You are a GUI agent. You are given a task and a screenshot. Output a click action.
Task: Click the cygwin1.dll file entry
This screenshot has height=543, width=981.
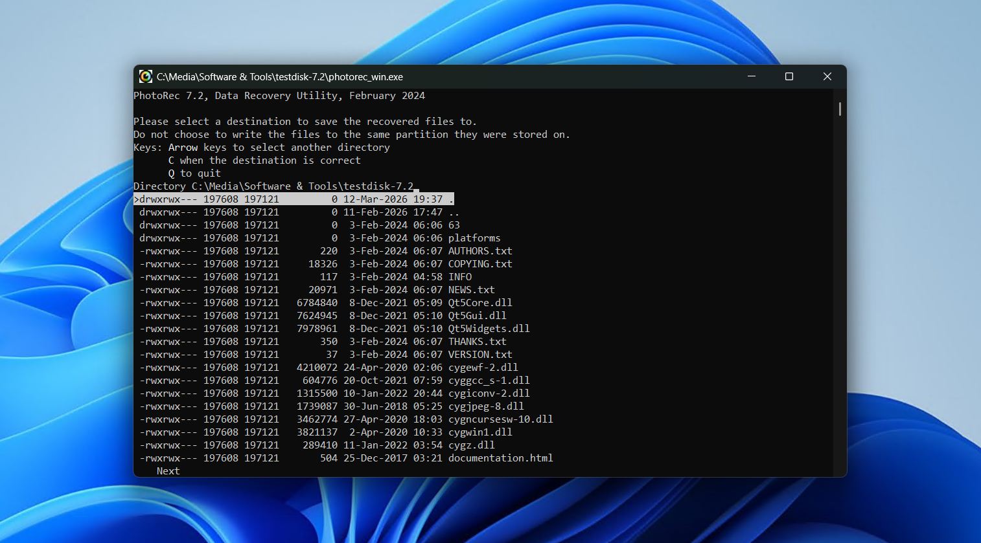(x=479, y=432)
